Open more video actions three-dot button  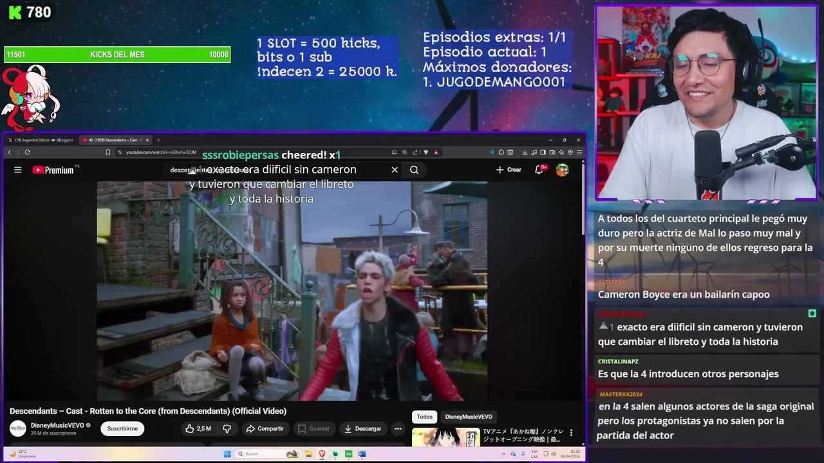pyautogui.click(x=398, y=428)
